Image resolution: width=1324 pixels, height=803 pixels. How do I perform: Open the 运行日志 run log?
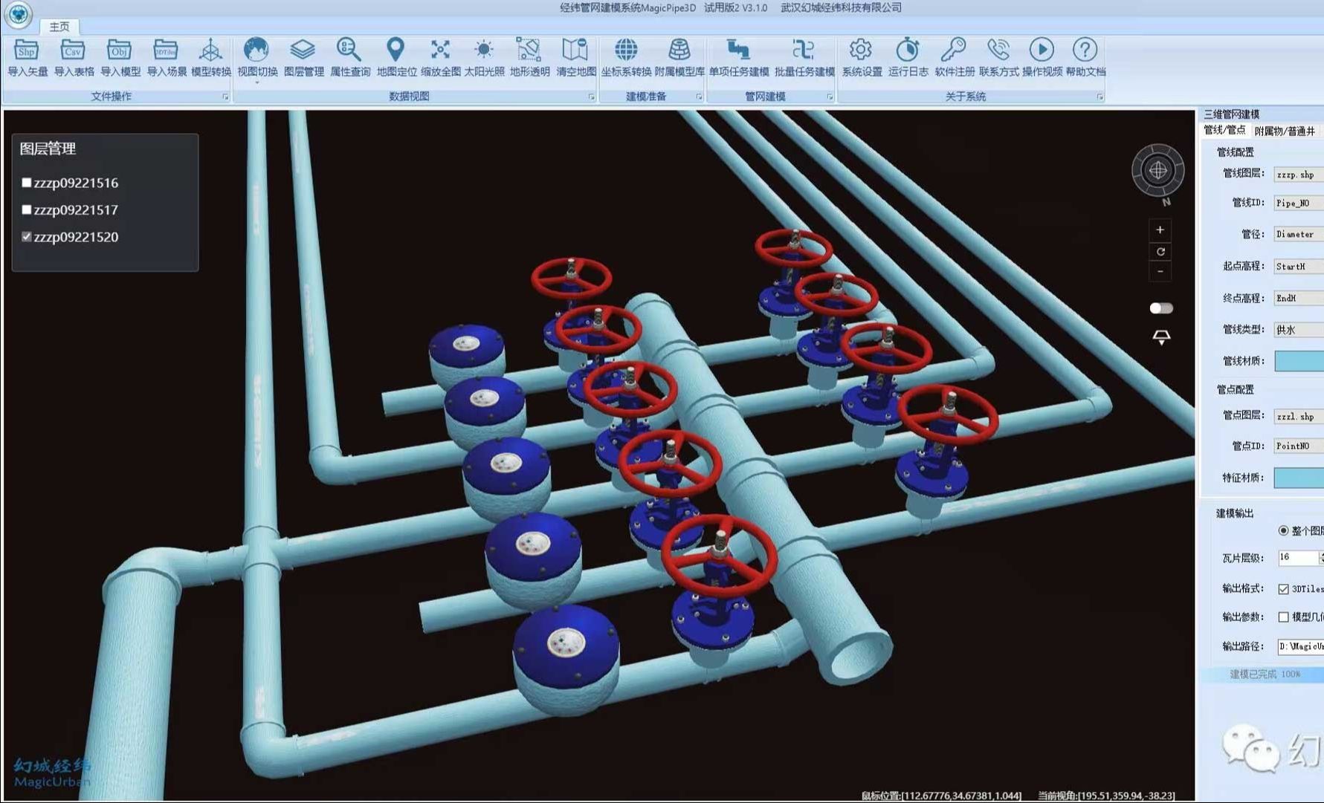click(907, 57)
